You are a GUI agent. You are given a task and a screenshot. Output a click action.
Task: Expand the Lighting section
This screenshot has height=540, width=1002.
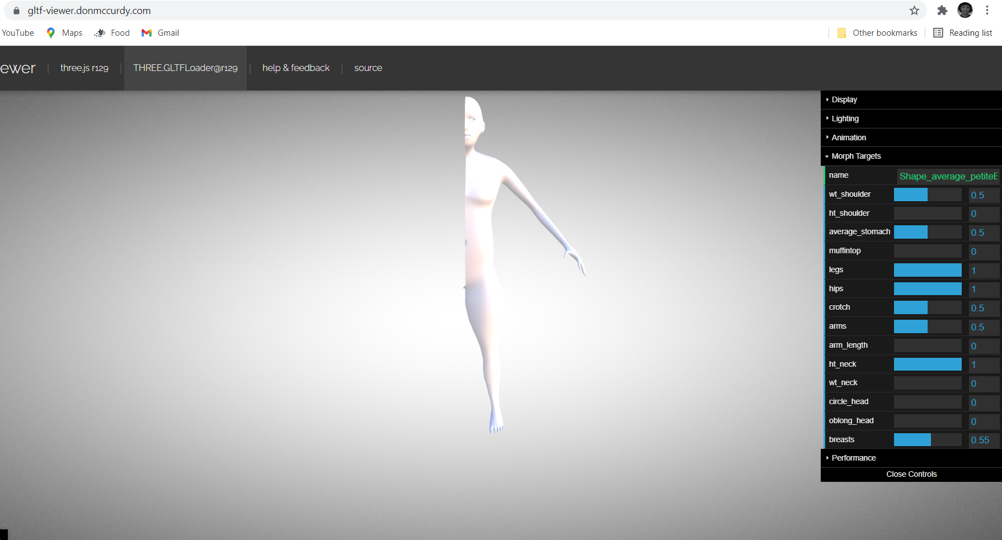(x=845, y=118)
